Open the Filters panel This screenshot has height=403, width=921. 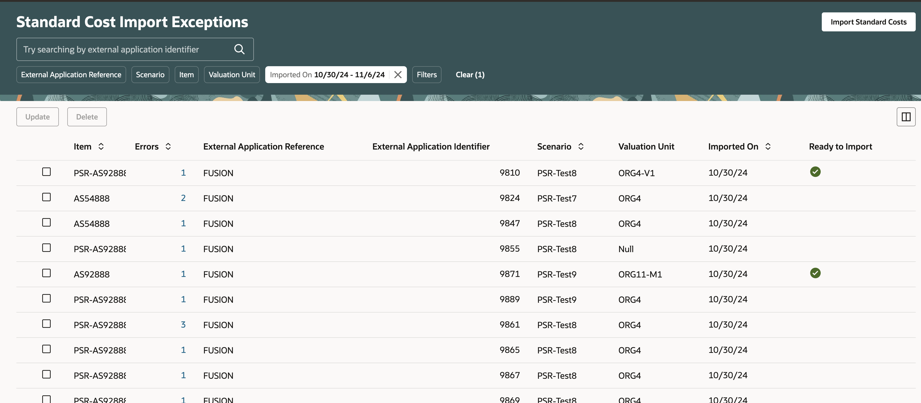point(426,75)
